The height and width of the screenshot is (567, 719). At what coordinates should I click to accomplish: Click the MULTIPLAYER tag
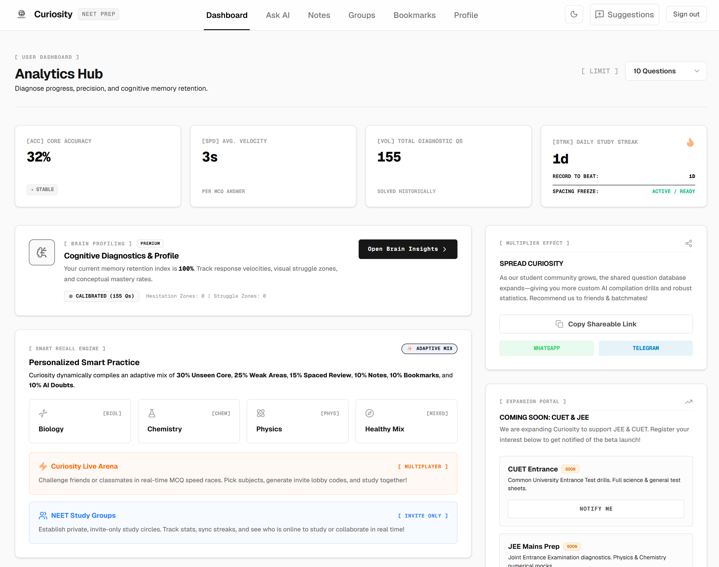[423, 467]
